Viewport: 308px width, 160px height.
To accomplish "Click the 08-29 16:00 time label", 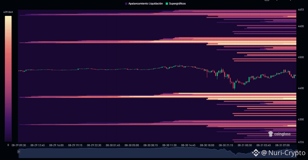I will click(x=56, y=145).
